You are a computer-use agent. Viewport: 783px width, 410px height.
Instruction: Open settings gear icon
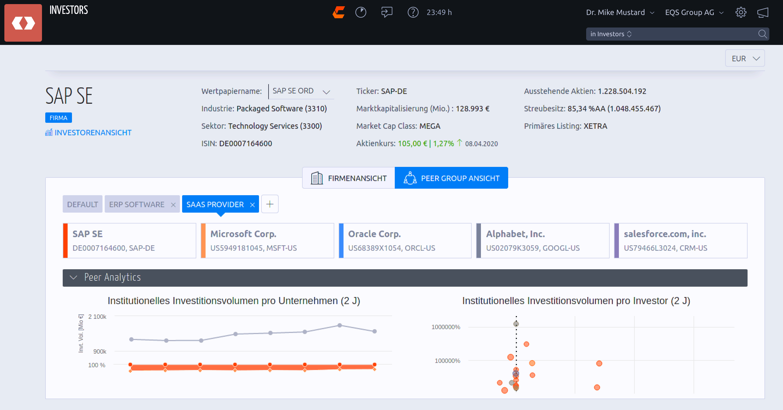tap(740, 13)
